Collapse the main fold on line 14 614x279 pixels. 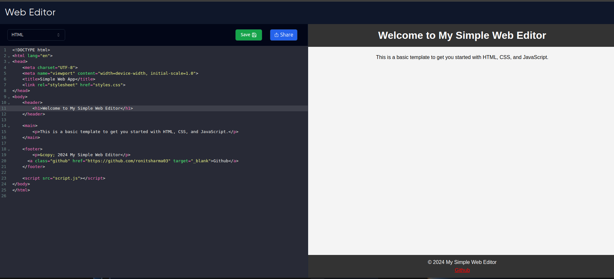(9, 126)
